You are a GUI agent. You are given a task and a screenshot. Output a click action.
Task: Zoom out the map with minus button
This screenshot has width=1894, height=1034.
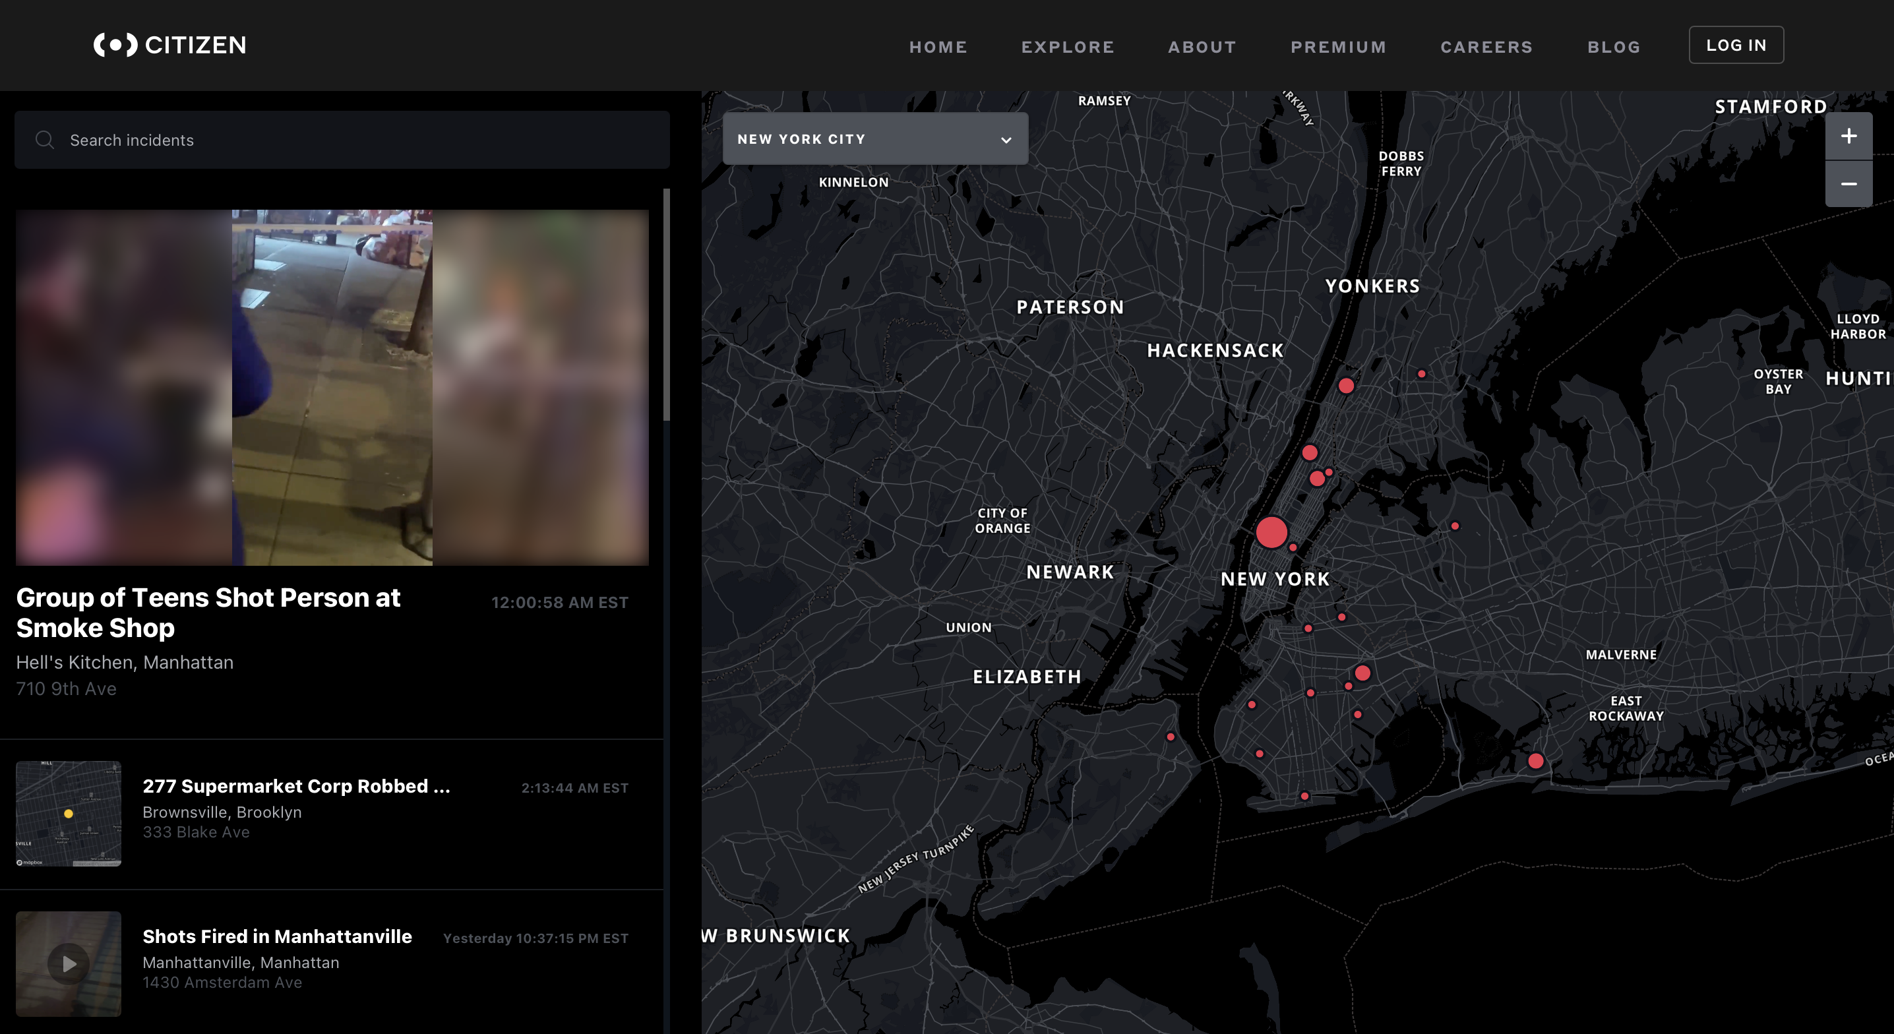[x=1848, y=184]
